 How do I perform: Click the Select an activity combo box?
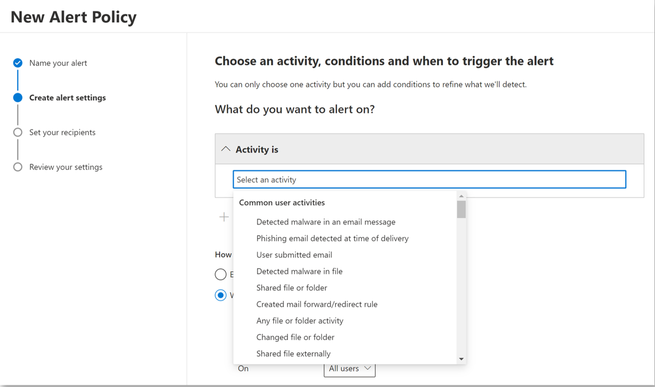pos(429,179)
